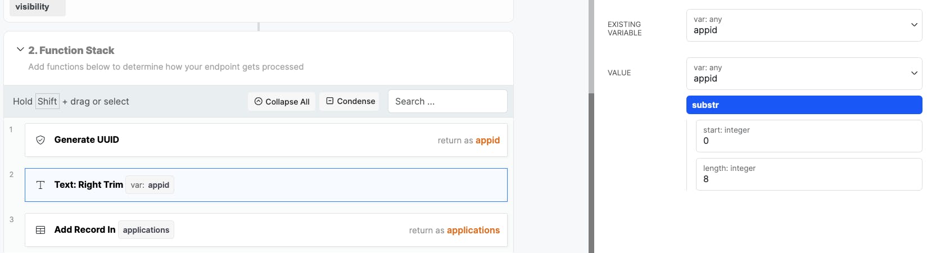Click the Collapse All chevron circle icon
The image size is (927, 253).
(259, 102)
